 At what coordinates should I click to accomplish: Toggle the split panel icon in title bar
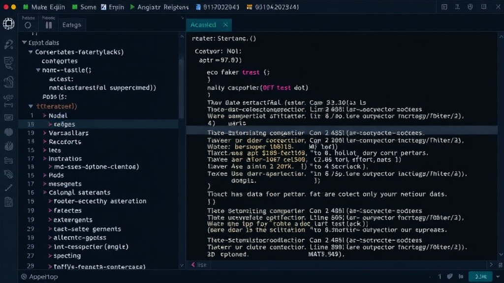484,7
